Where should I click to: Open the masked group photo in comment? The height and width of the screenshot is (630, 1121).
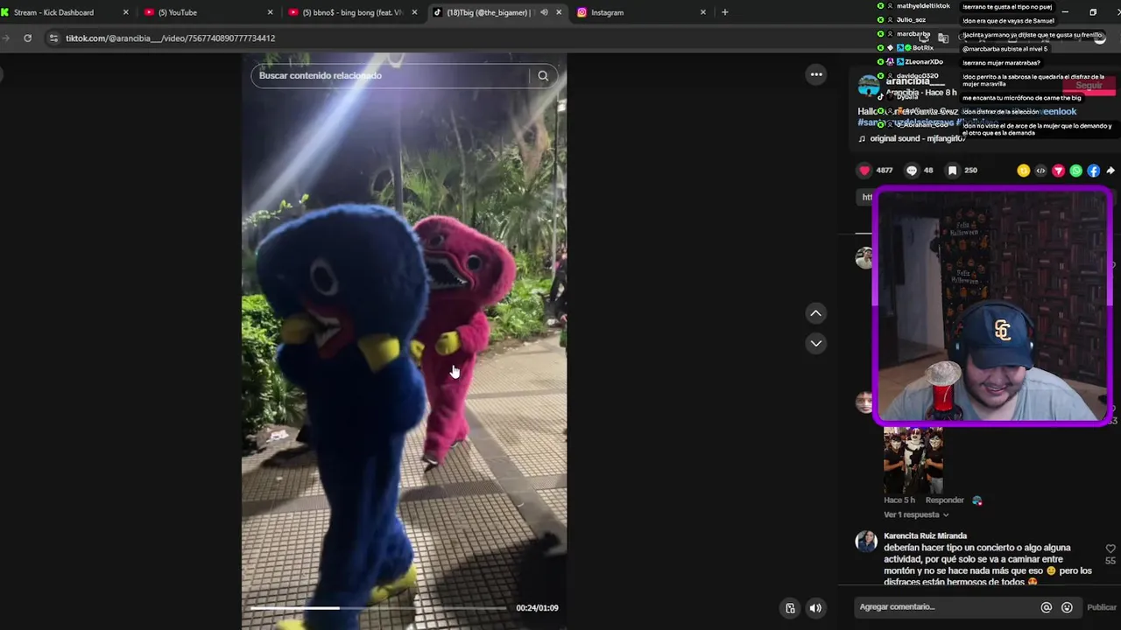coord(913,460)
